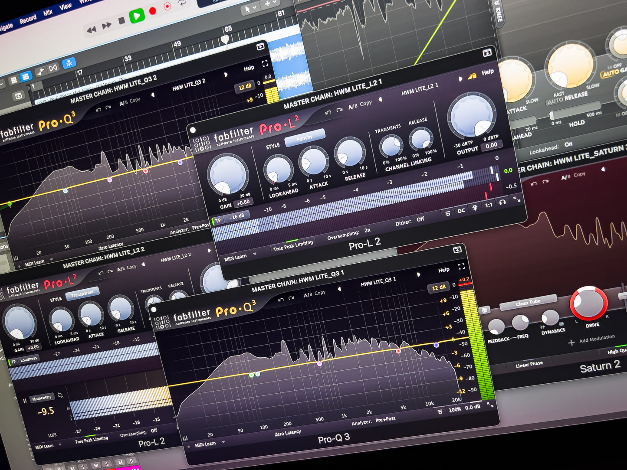Open preset name HWM LITE_L2 1 menu
This screenshot has height=470, width=627.
420,89
